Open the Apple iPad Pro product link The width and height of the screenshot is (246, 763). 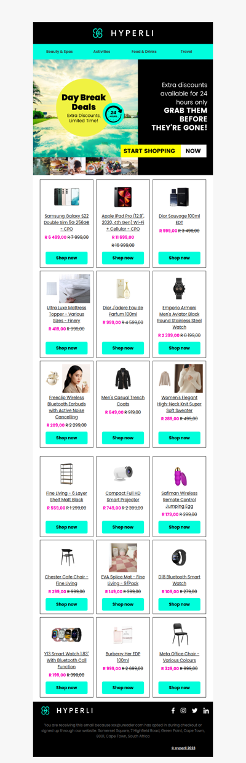[123, 222]
